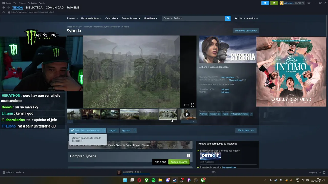The height and width of the screenshot is (184, 328).
Task: Open the green notifications bell
Action: [x=274, y=3]
